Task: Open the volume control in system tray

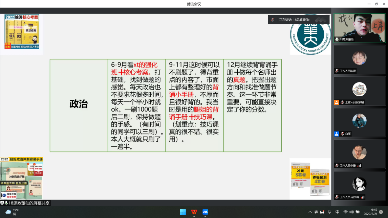Action: click(351, 212)
